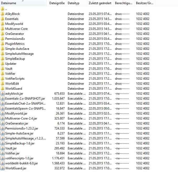Click the SimpleAutoMessage folder icon
The width and height of the screenshot is (178, 173).
point(3,54)
